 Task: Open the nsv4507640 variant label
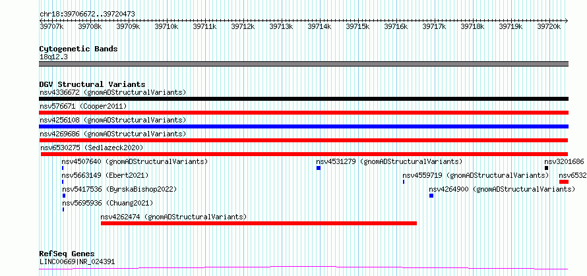[x=135, y=161]
